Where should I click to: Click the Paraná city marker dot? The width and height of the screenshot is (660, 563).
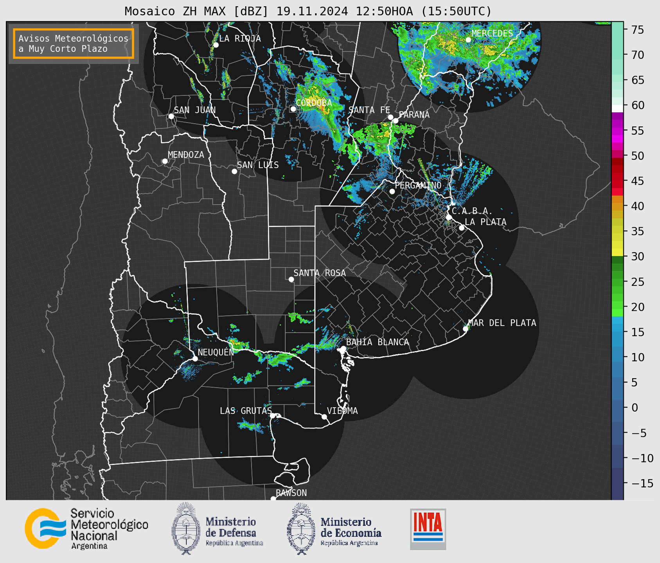[x=396, y=121]
